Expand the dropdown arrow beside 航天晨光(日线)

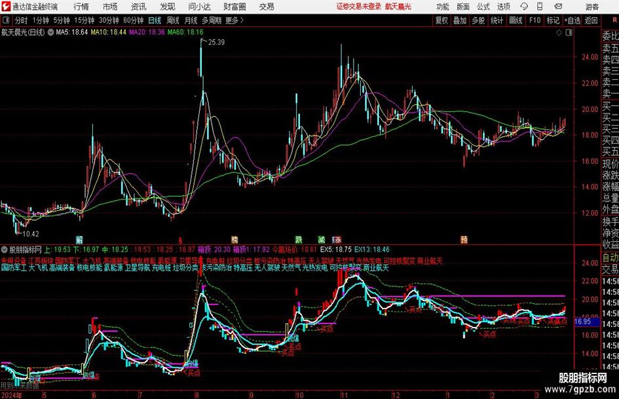50,32
